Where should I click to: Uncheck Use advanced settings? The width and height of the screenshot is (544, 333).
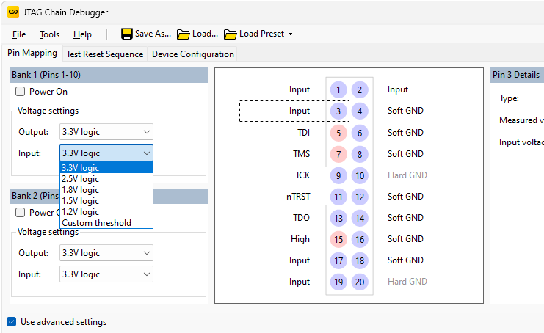click(x=12, y=322)
